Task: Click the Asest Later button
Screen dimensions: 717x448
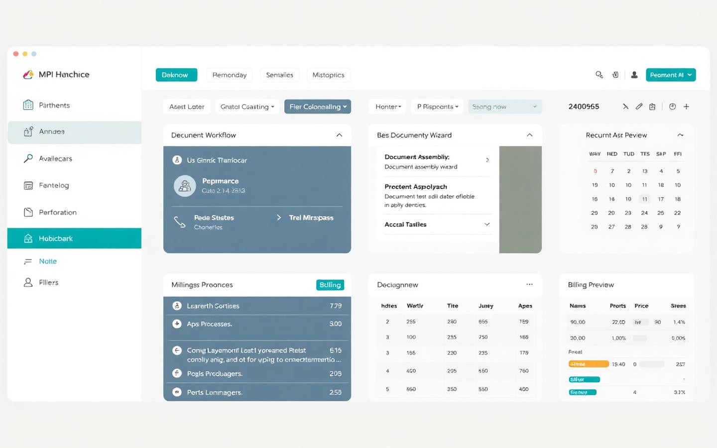Action: point(187,107)
